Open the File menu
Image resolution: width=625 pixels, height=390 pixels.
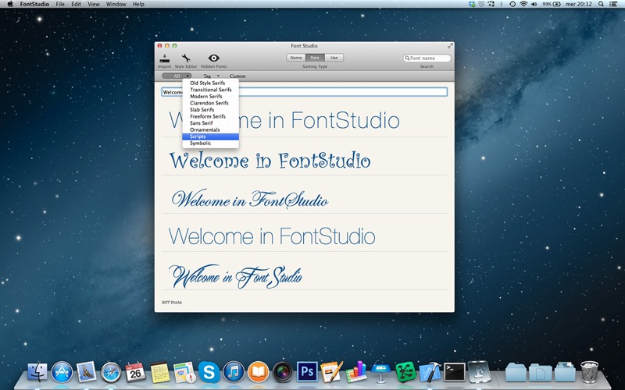(x=60, y=4)
